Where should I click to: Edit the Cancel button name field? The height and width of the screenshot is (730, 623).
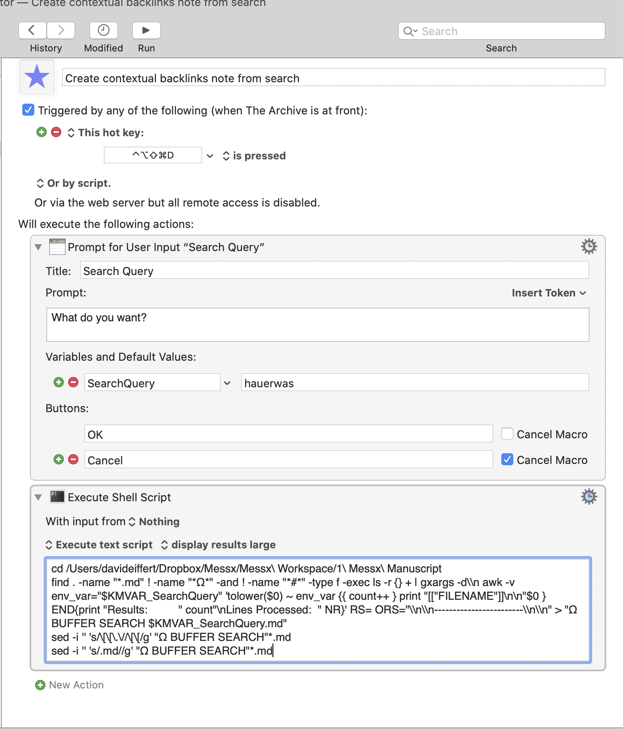(288, 460)
